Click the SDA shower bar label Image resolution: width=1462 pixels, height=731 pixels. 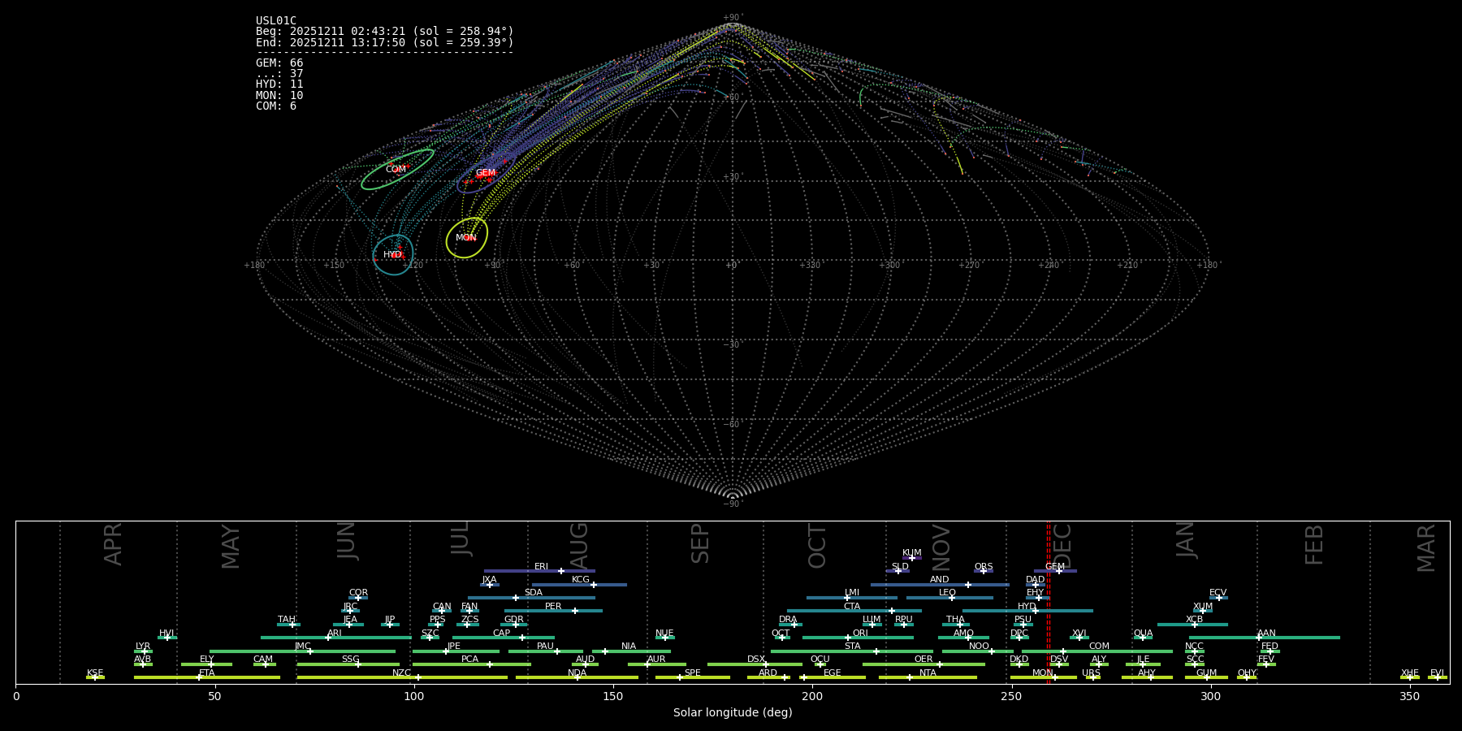click(x=533, y=593)
